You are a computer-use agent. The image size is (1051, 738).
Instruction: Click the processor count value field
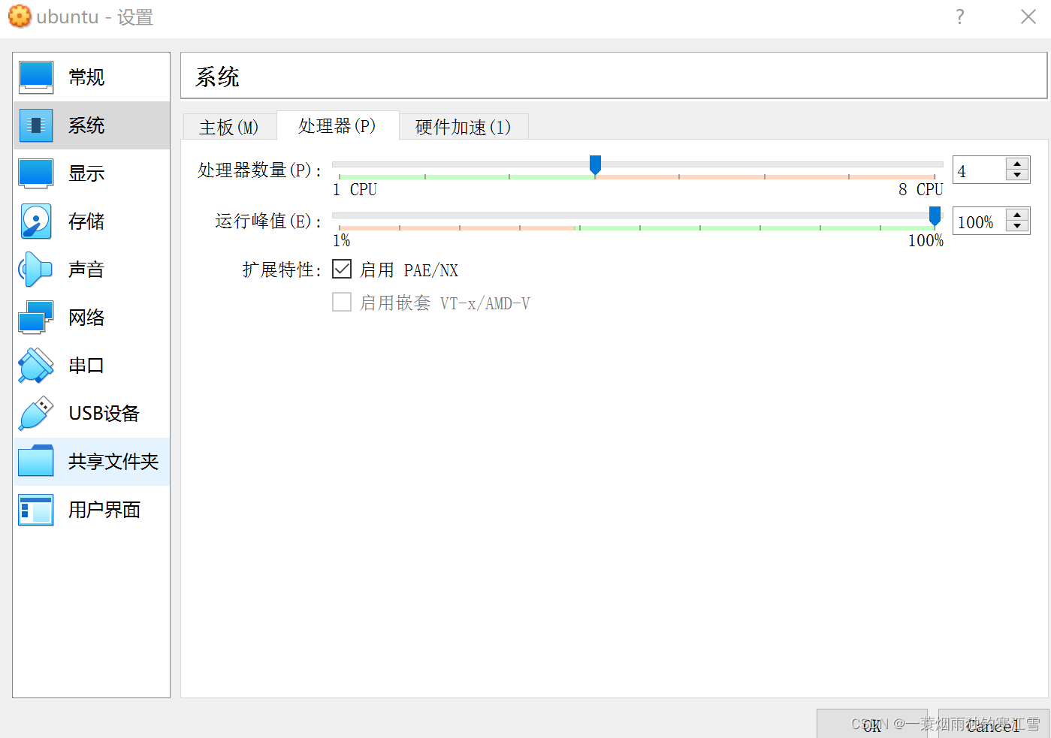point(980,170)
